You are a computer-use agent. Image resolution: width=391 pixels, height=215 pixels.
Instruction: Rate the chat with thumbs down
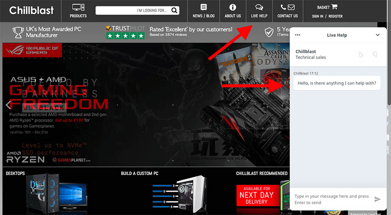point(374,54)
